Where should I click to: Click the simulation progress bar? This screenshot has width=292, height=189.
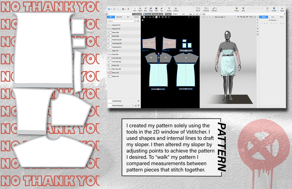pos(255,8)
